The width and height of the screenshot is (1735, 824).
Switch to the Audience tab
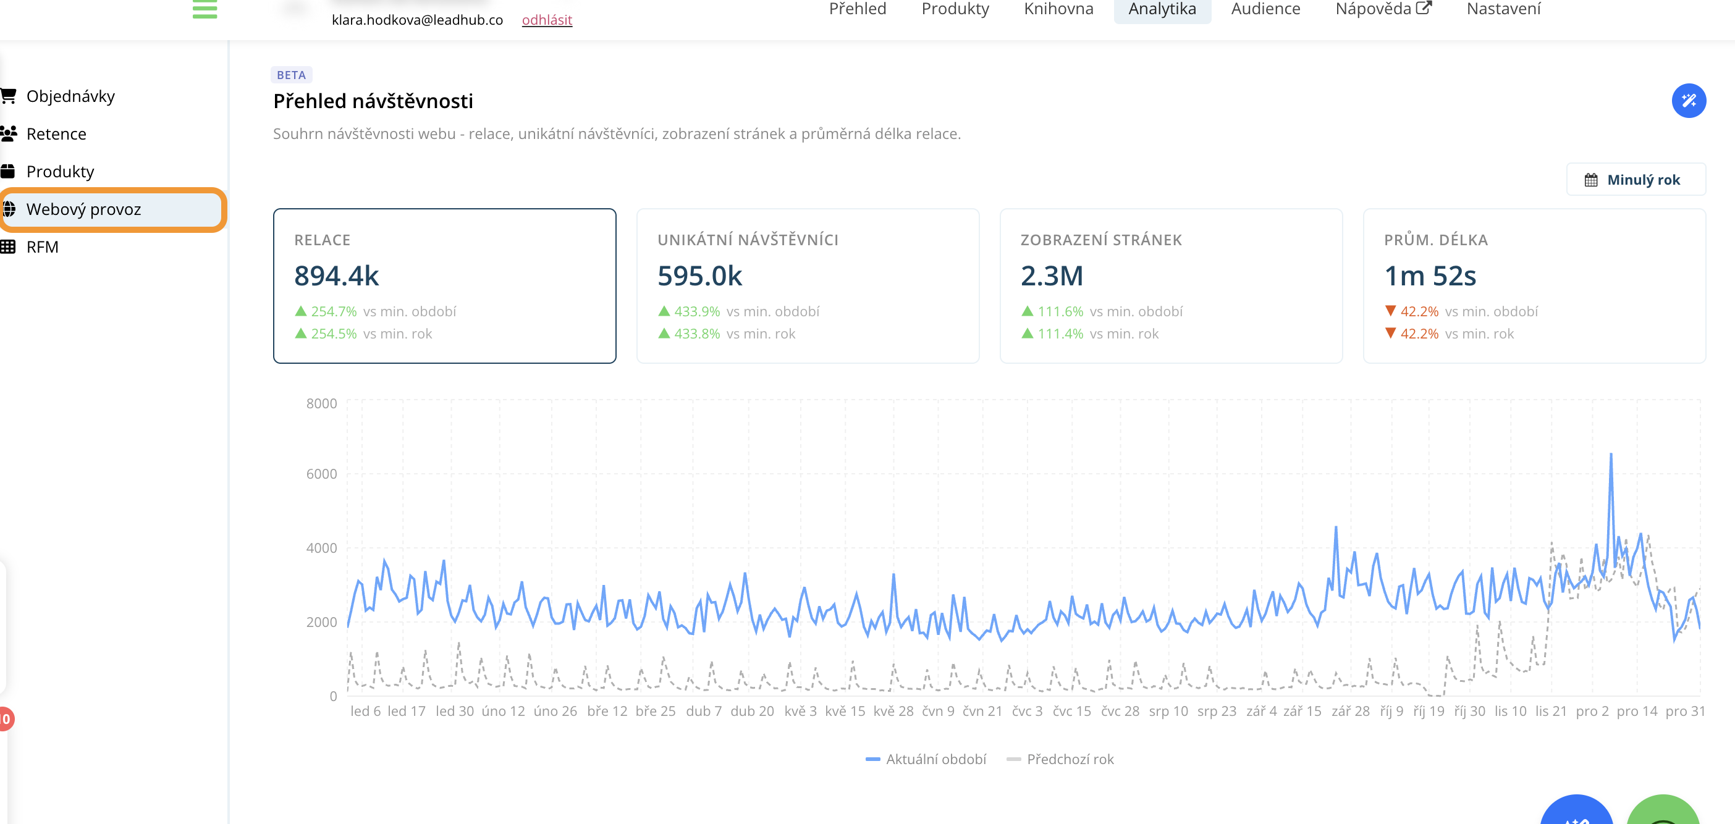point(1265,9)
